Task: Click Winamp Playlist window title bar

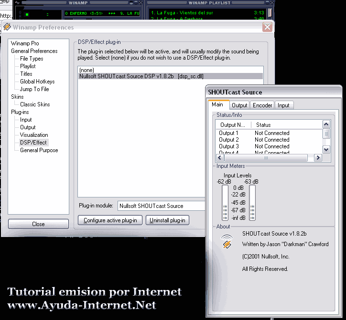Action: [x=210, y=3]
